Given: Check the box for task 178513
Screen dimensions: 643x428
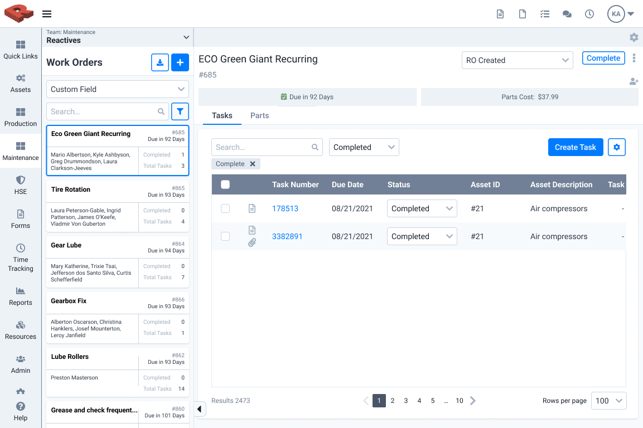Looking at the screenshot, I should 225,208.
